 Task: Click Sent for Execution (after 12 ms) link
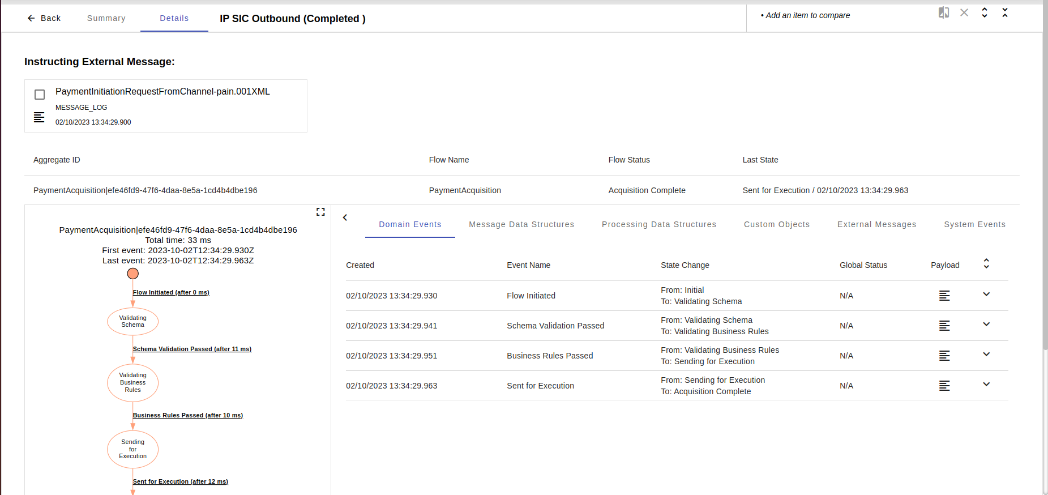[x=181, y=481]
